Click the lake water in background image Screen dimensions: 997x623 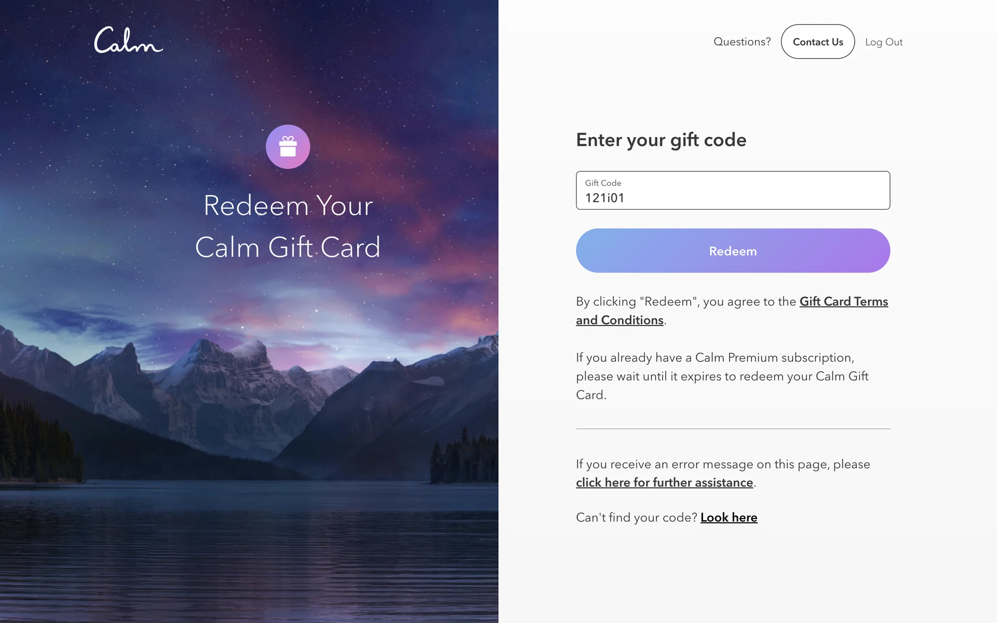[x=249, y=550]
